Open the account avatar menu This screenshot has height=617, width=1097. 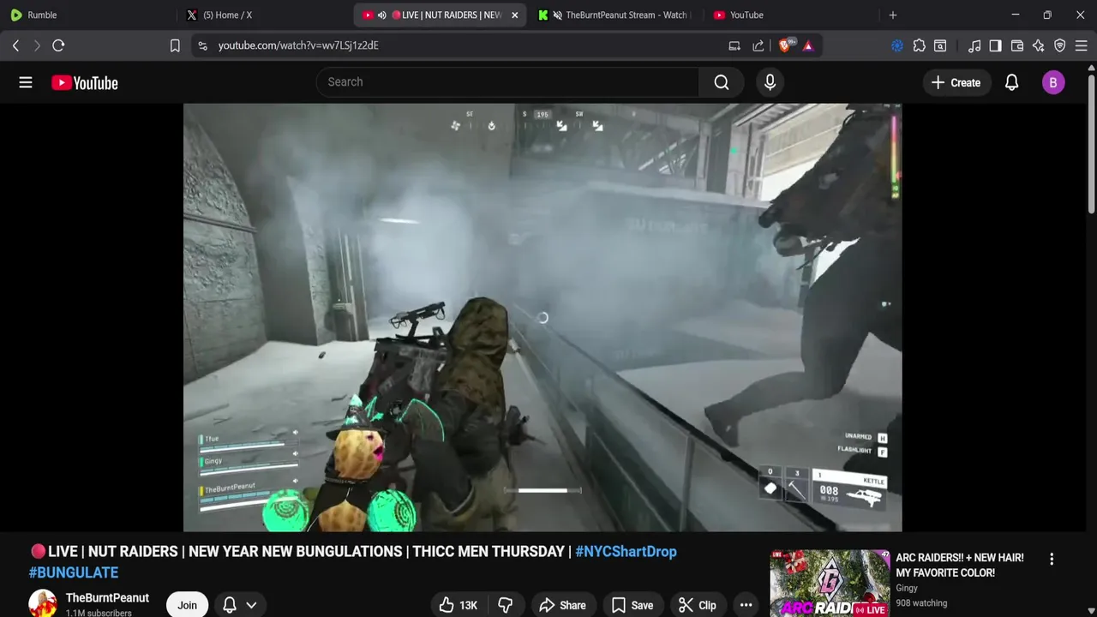[1053, 82]
